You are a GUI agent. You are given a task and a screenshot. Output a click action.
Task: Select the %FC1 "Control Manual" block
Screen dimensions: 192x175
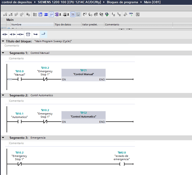coord(84,75)
